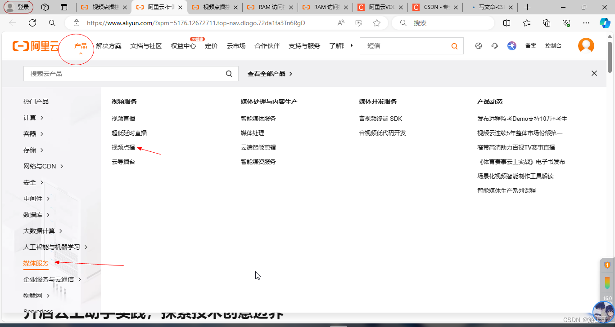Click the purple AI assistant icon

pyautogui.click(x=512, y=46)
